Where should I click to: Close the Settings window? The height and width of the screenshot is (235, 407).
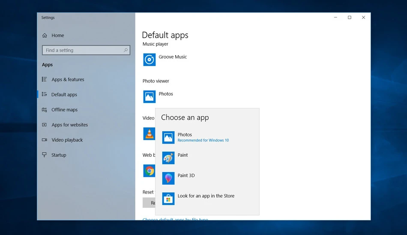tap(363, 18)
